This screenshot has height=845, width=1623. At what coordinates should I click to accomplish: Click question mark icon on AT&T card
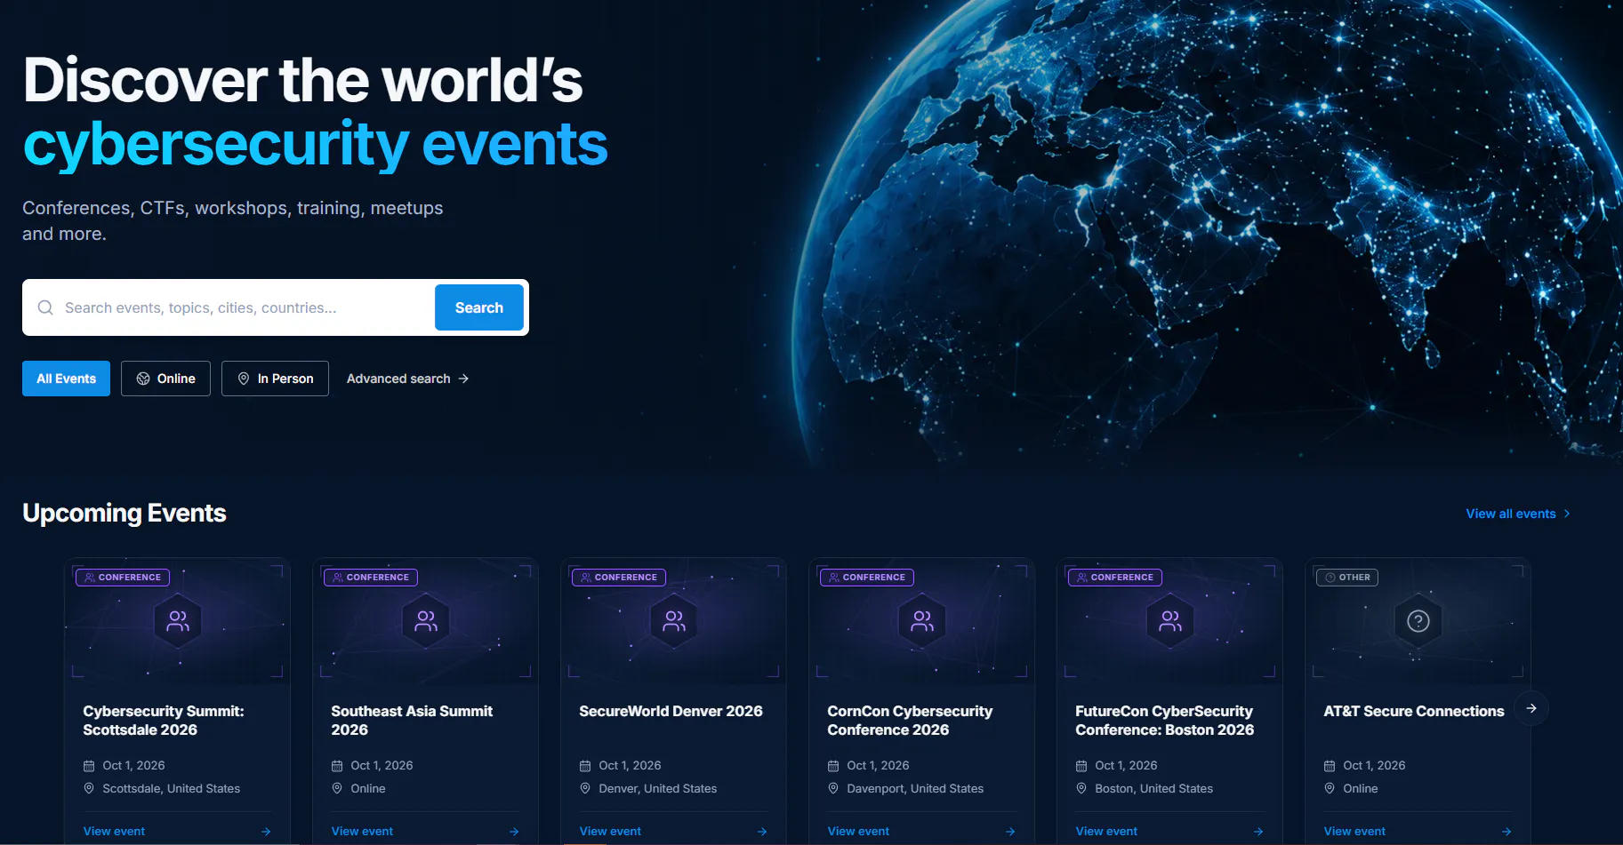point(1418,621)
